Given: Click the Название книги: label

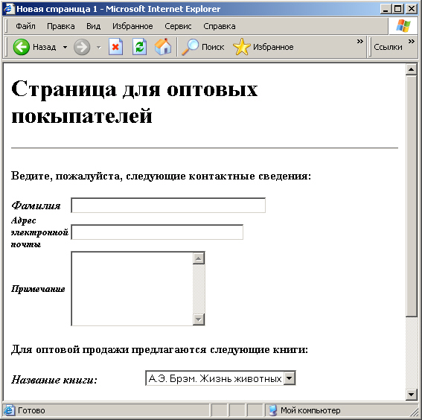Looking at the screenshot, I should (x=54, y=380).
